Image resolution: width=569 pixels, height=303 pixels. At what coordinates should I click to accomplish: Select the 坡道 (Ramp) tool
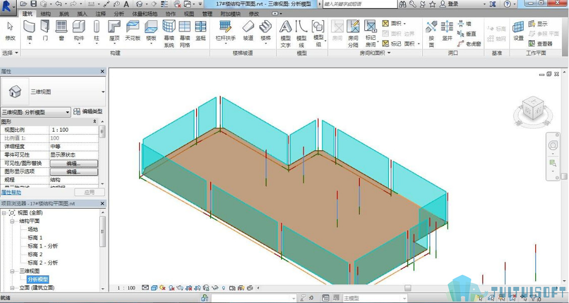click(x=248, y=30)
